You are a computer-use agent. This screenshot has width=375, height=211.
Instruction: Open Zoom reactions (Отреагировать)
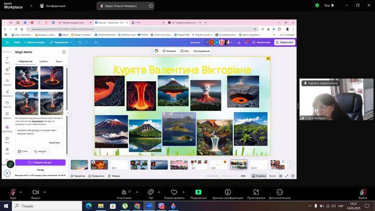(x=174, y=194)
